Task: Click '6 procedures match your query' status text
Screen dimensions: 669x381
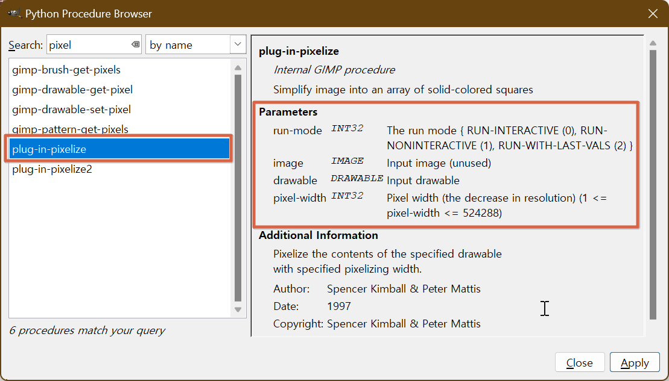Action: tap(87, 330)
